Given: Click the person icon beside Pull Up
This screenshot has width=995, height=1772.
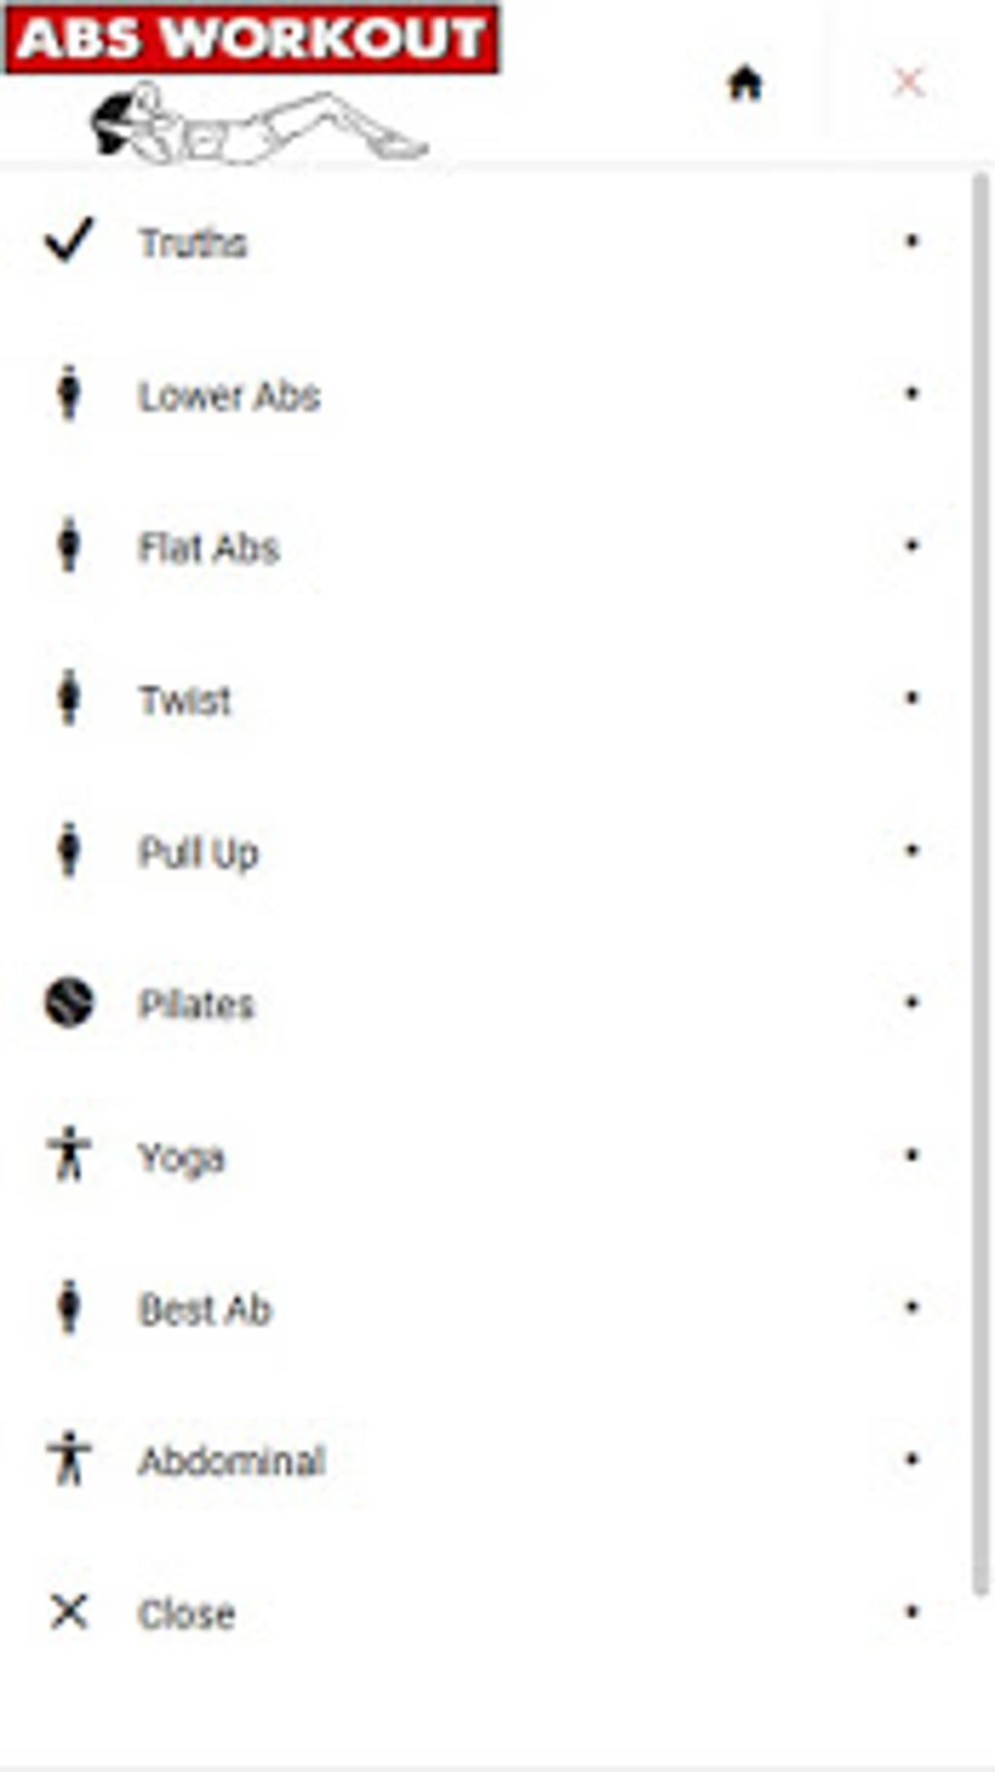Looking at the screenshot, I should pyautogui.click(x=68, y=849).
